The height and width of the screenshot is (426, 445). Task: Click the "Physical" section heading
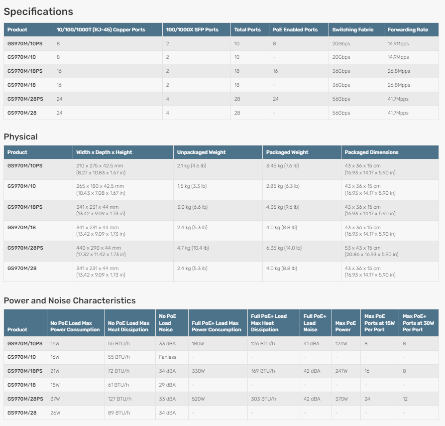[21, 137]
